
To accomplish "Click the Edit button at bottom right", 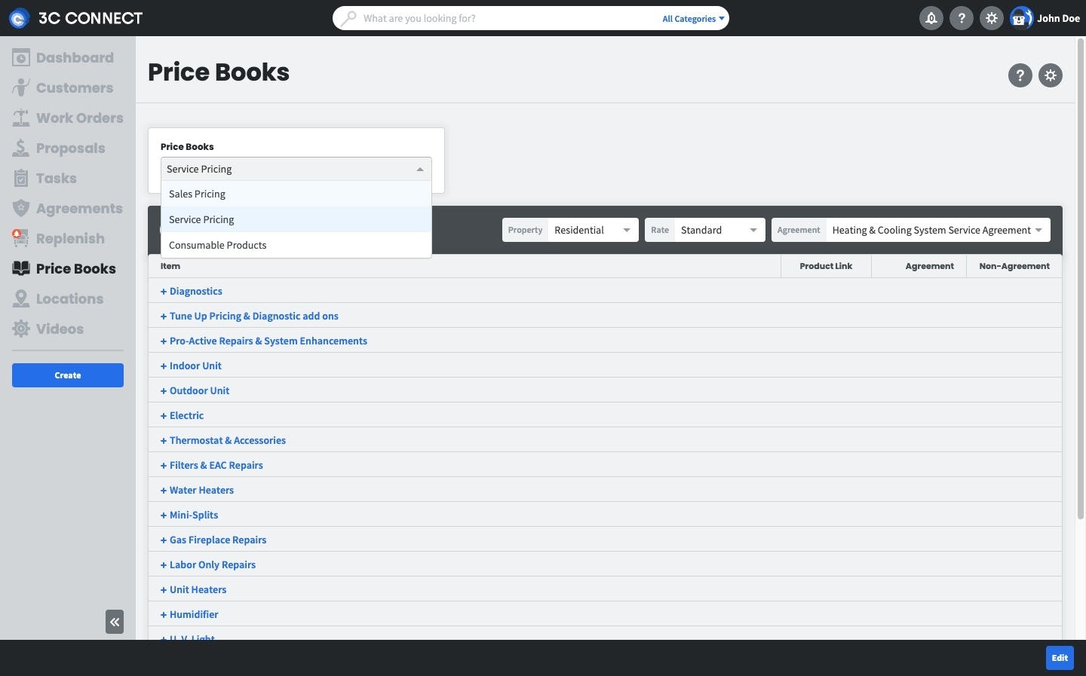I will pyautogui.click(x=1059, y=658).
